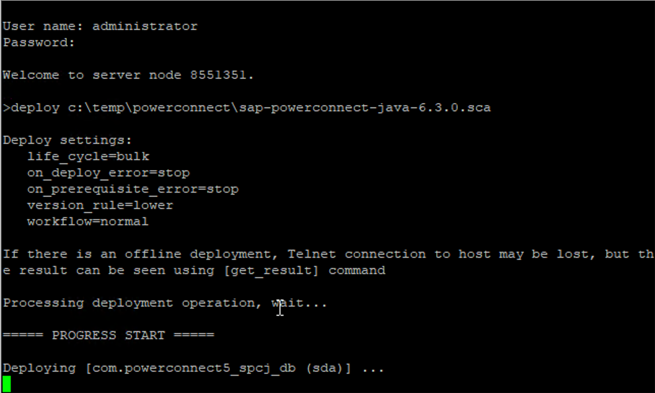Screen dimensions: 655x393
Task: Click the 'on_prerequisite_error=stop' setting line
Action: pyautogui.click(x=133, y=189)
